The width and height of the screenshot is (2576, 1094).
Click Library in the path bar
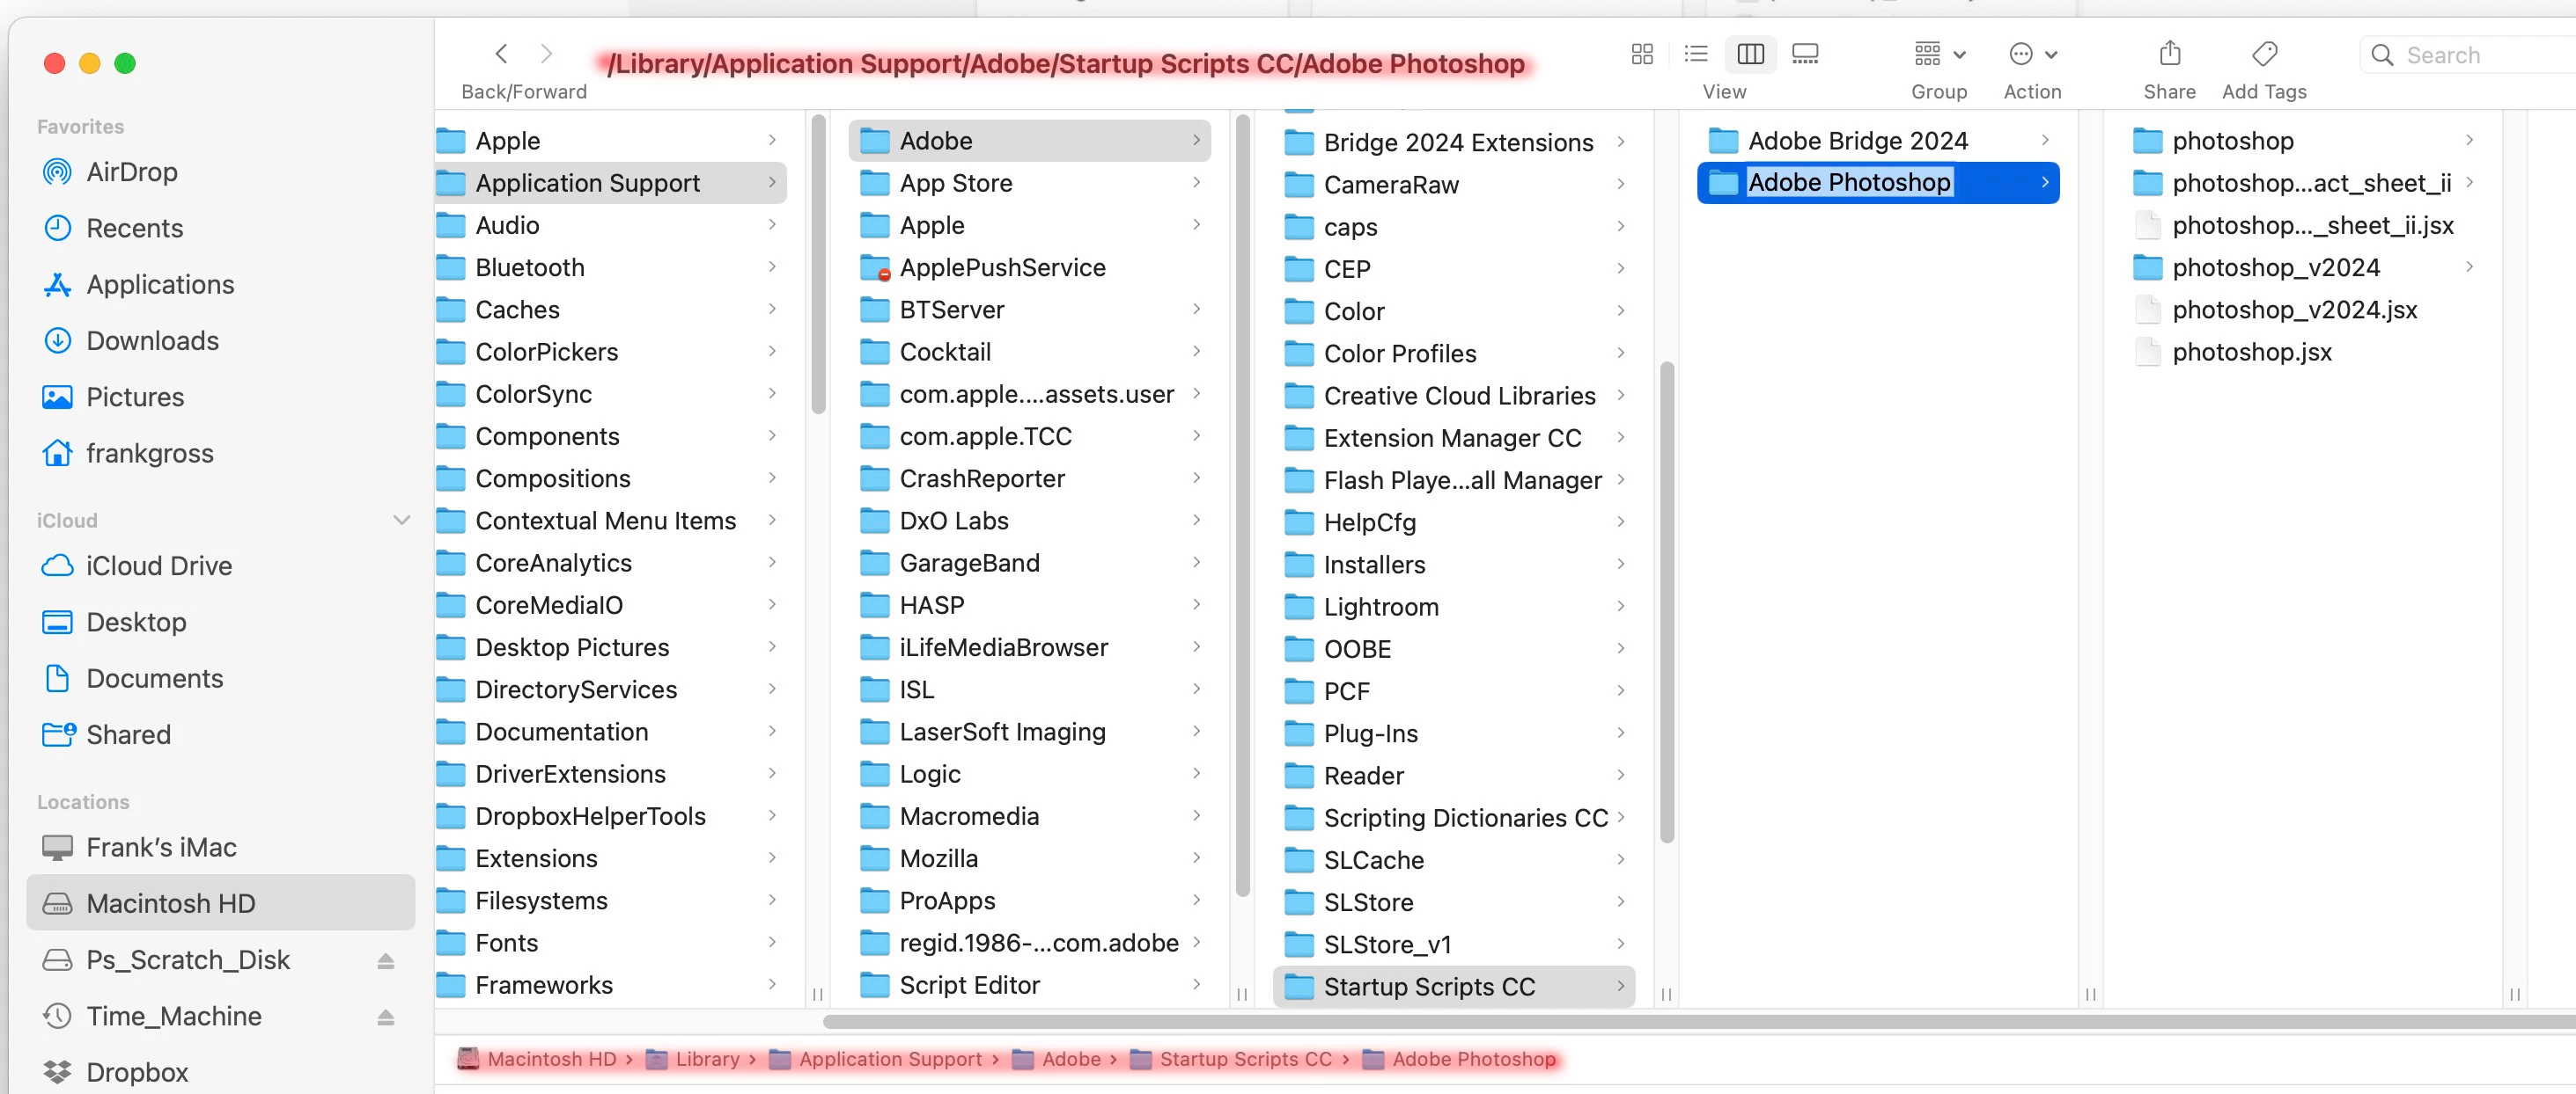pos(706,1059)
